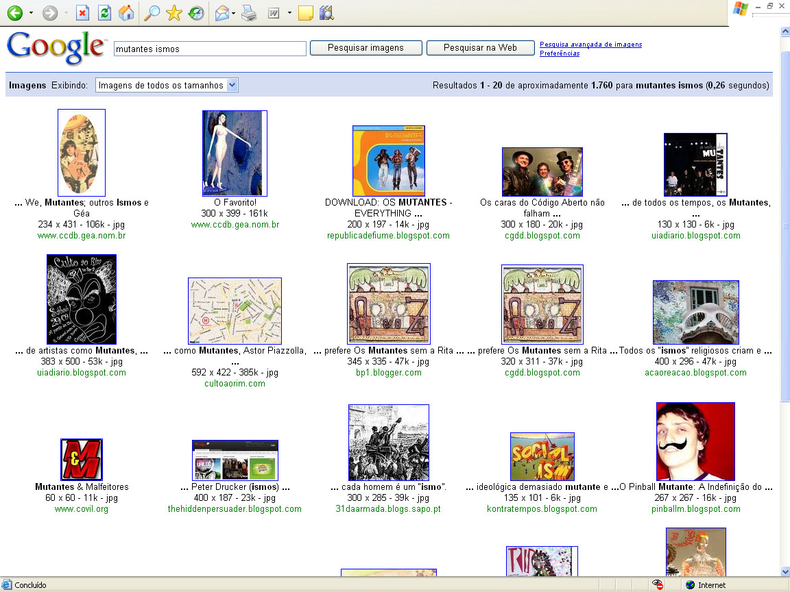The image size is (790, 592).
Task: Expand the Back button history dropdown arrow
Action: coord(31,13)
